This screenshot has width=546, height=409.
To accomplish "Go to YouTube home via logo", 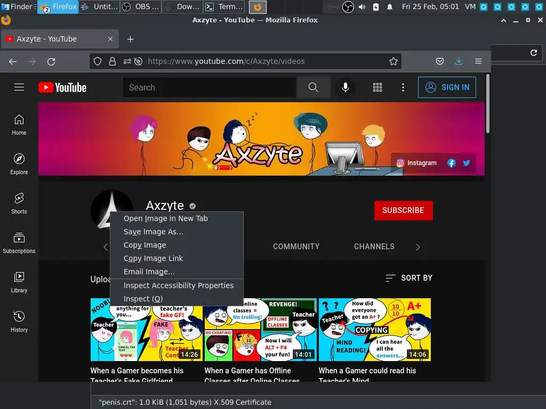I will [62, 87].
